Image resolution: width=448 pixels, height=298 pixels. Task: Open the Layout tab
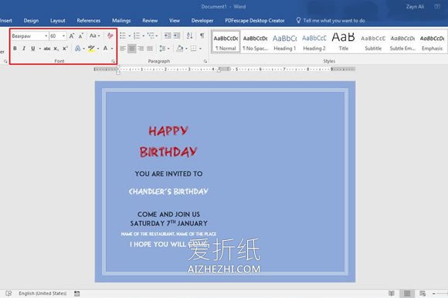point(58,21)
